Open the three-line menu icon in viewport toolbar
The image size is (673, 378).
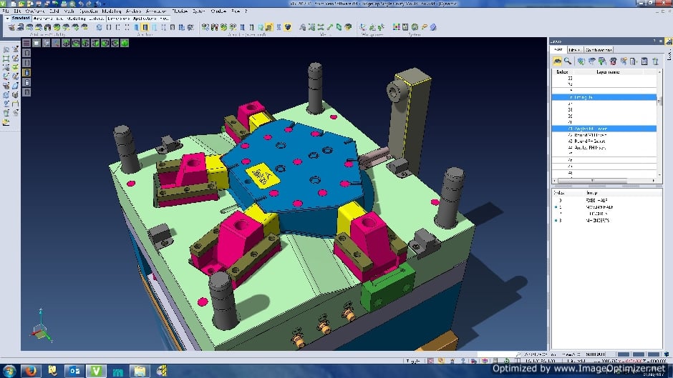27,43
